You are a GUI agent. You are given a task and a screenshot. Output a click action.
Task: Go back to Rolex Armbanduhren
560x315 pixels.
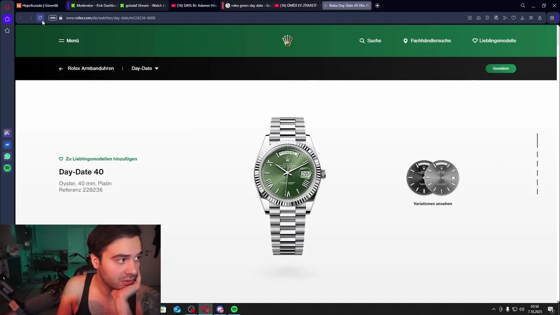pyautogui.click(x=86, y=68)
